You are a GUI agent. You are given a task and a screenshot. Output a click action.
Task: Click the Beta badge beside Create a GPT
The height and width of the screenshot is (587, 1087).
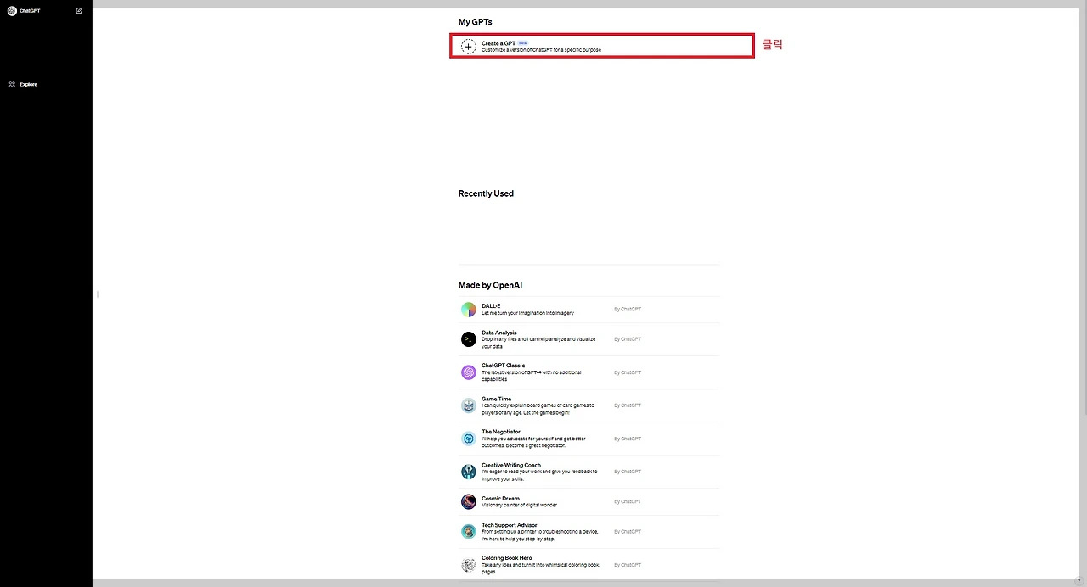[x=522, y=43]
